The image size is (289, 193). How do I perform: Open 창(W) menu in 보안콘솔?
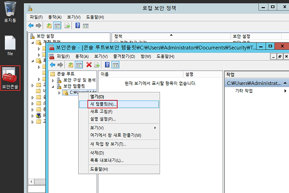[x=146, y=56]
